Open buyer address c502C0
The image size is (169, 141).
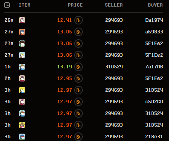(x=154, y=102)
